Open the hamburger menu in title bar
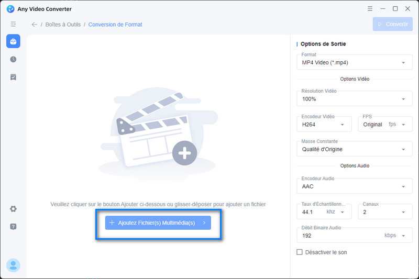The height and width of the screenshot is (279, 419). click(370, 9)
